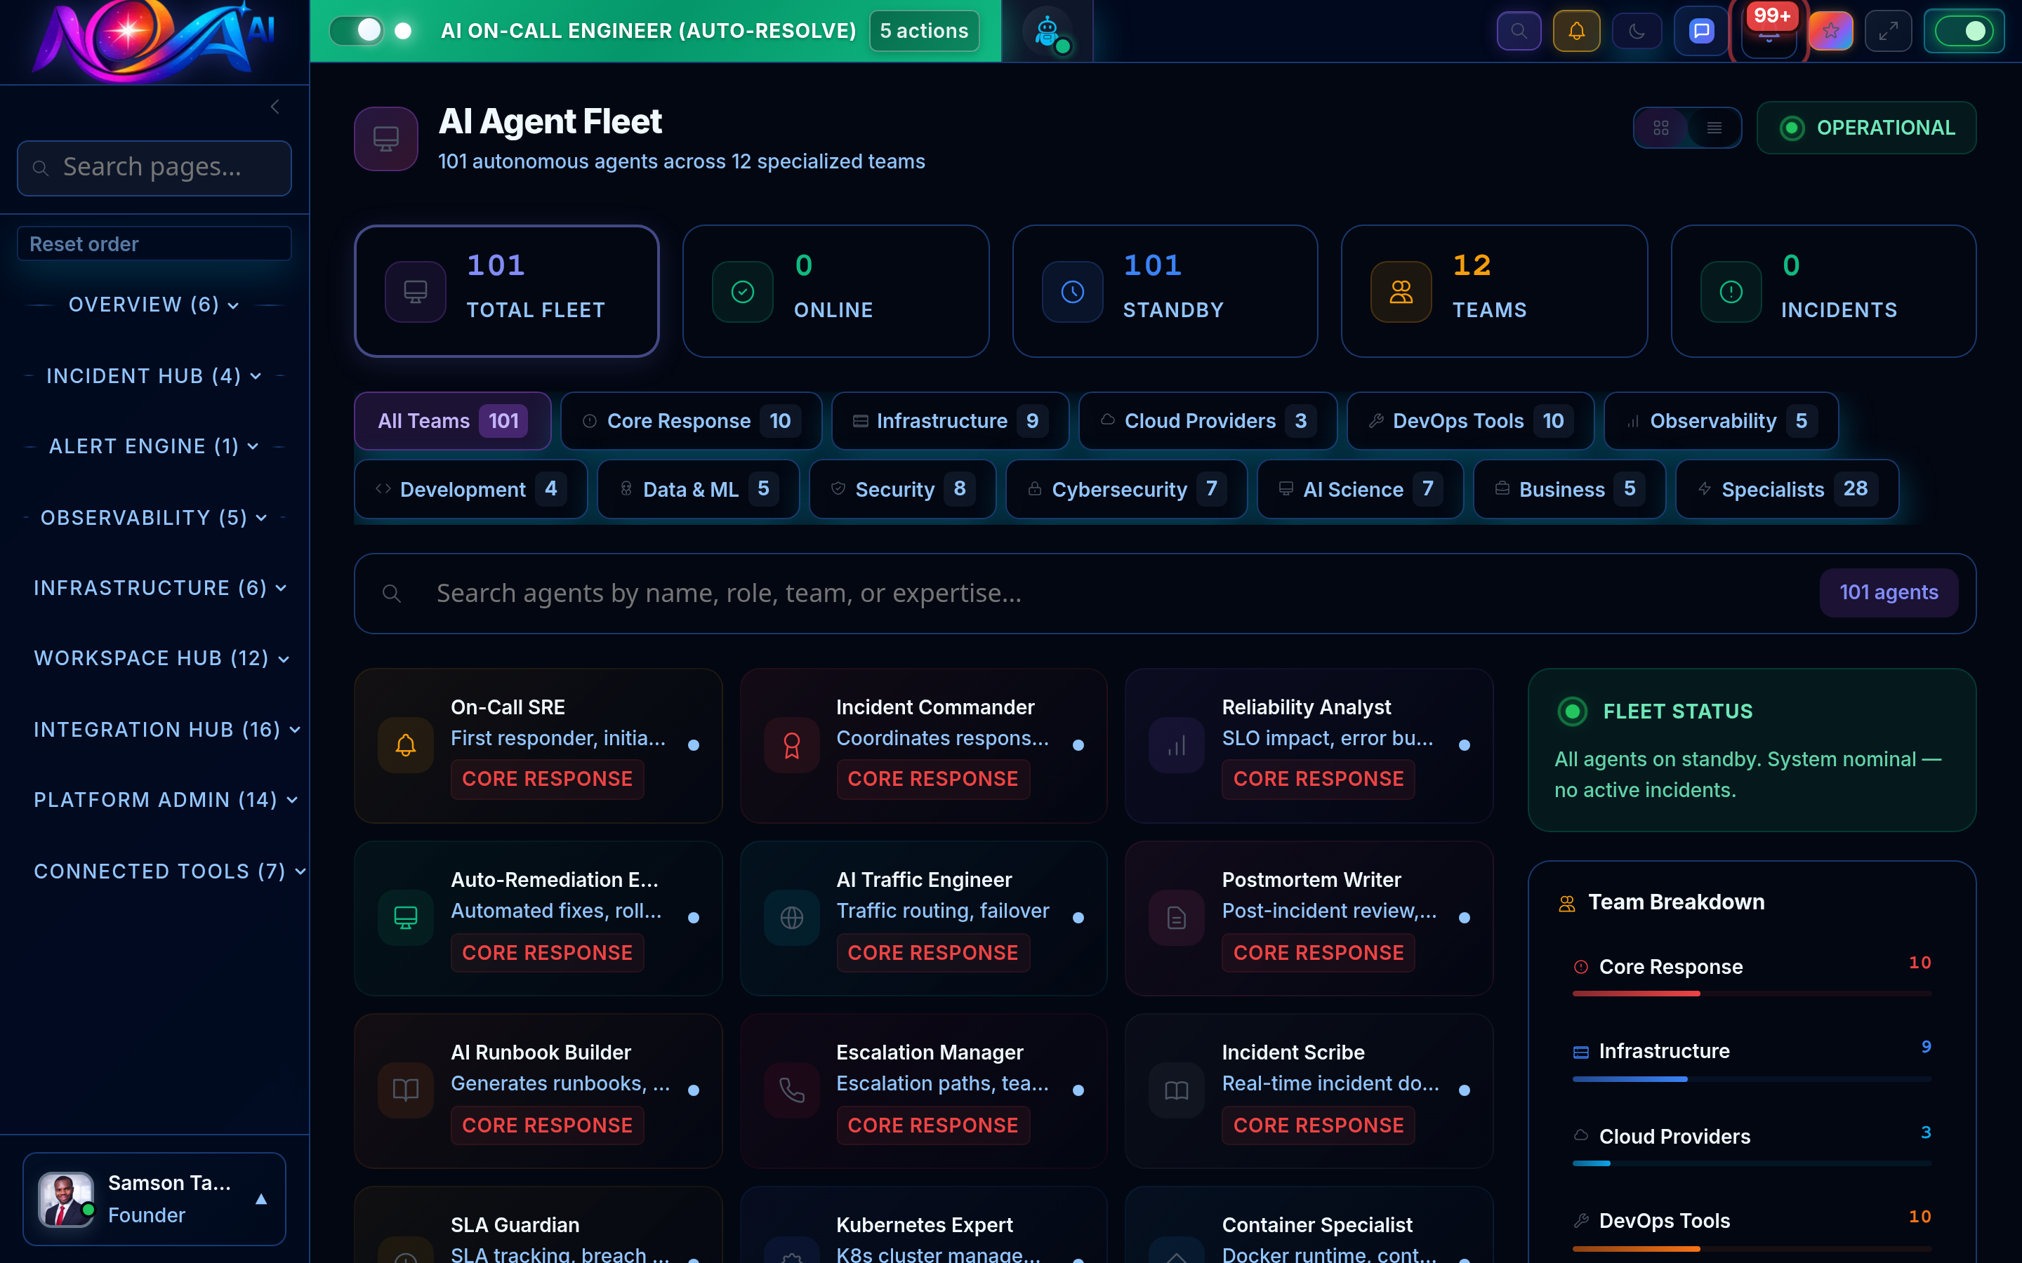Expand to fullscreen with arrows icon
Image resolution: width=2022 pixels, height=1263 pixels.
click(x=1889, y=30)
